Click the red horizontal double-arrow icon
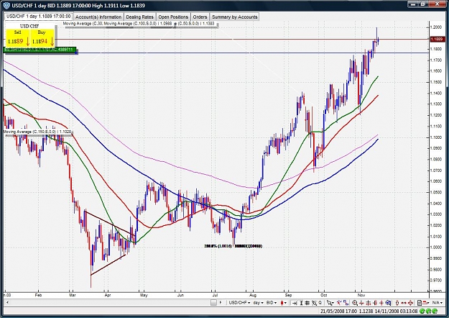The height and width of the screenshot is (318, 449). pos(404,303)
